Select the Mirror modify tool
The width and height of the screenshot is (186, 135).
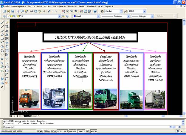coord(7,31)
